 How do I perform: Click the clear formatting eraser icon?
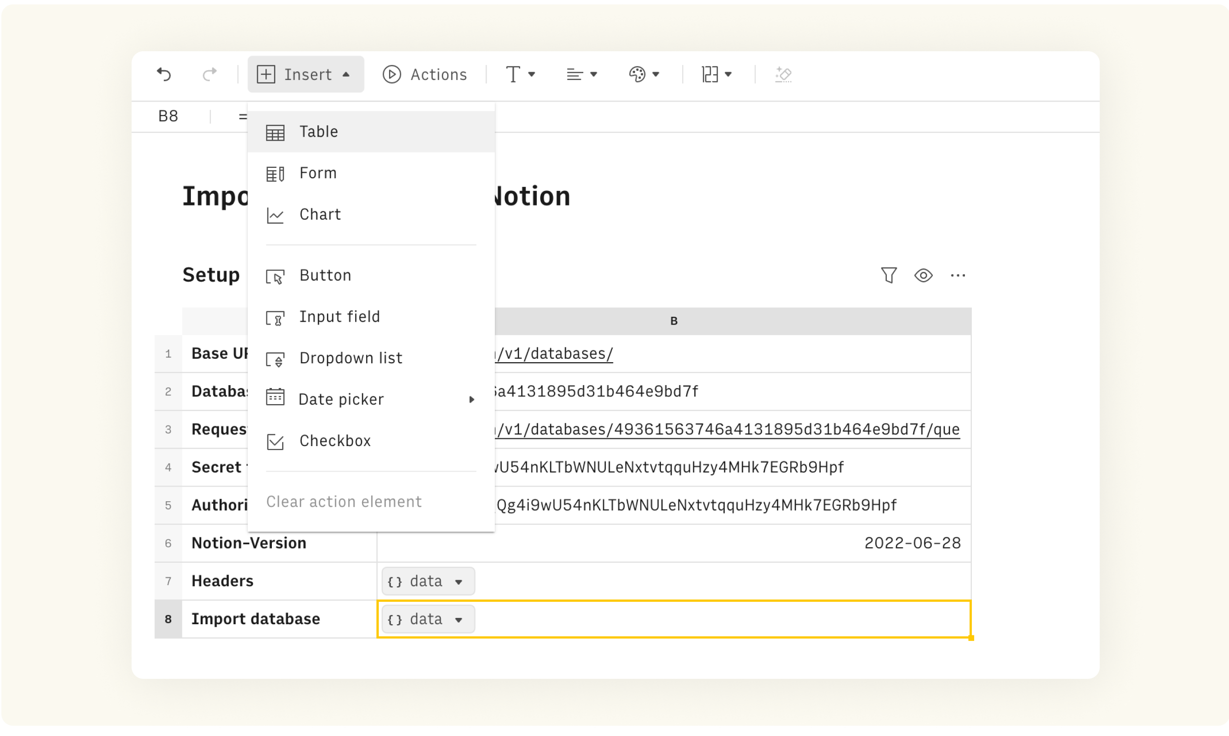tap(783, 74)
